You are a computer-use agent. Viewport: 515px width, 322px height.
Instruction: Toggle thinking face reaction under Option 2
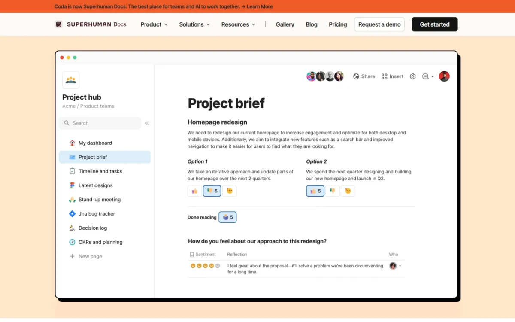point(348,191)
